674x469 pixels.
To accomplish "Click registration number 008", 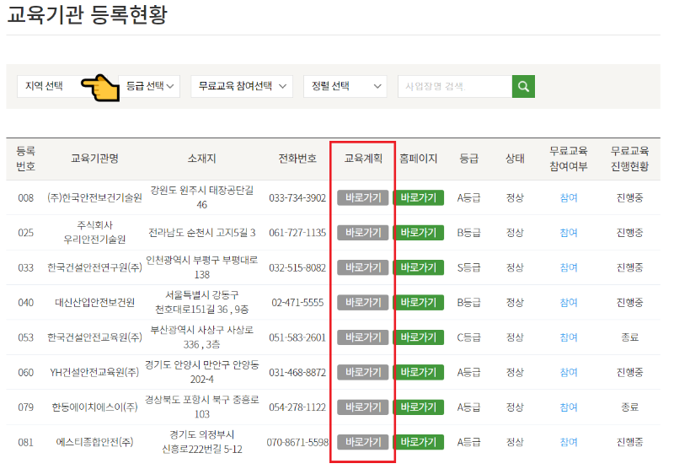I will (26, 198).
